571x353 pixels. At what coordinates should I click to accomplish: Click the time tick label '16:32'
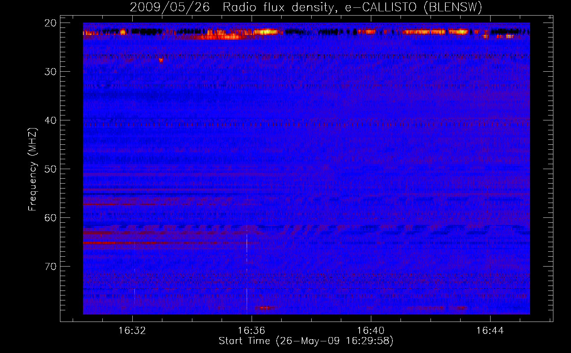(132, 331)
